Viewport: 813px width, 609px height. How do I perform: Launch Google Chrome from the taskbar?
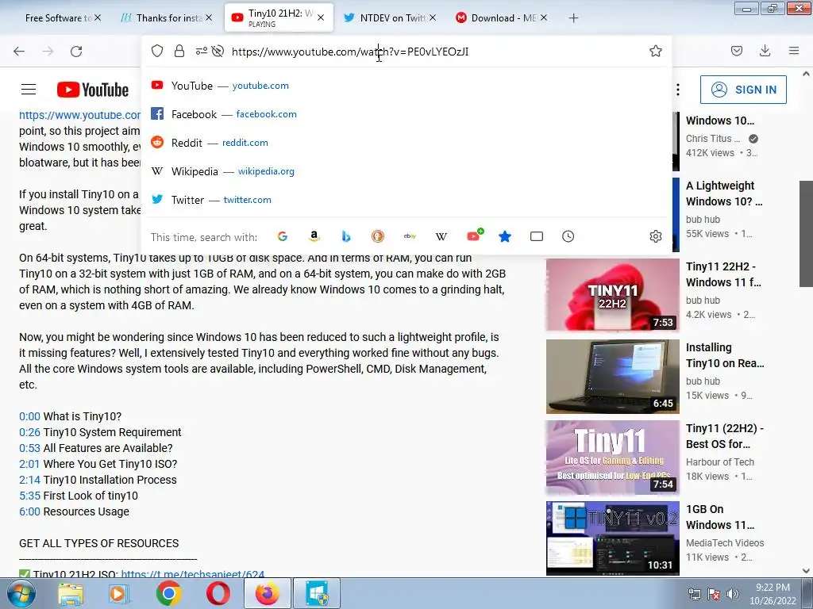tap(168, 593)
